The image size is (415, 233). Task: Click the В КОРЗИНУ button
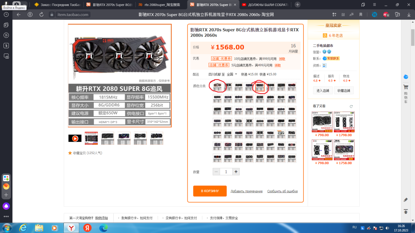pos(210,191)
